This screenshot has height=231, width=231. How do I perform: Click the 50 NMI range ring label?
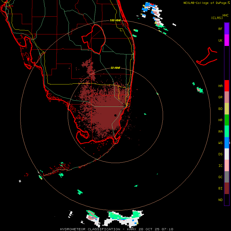[115, 68]
